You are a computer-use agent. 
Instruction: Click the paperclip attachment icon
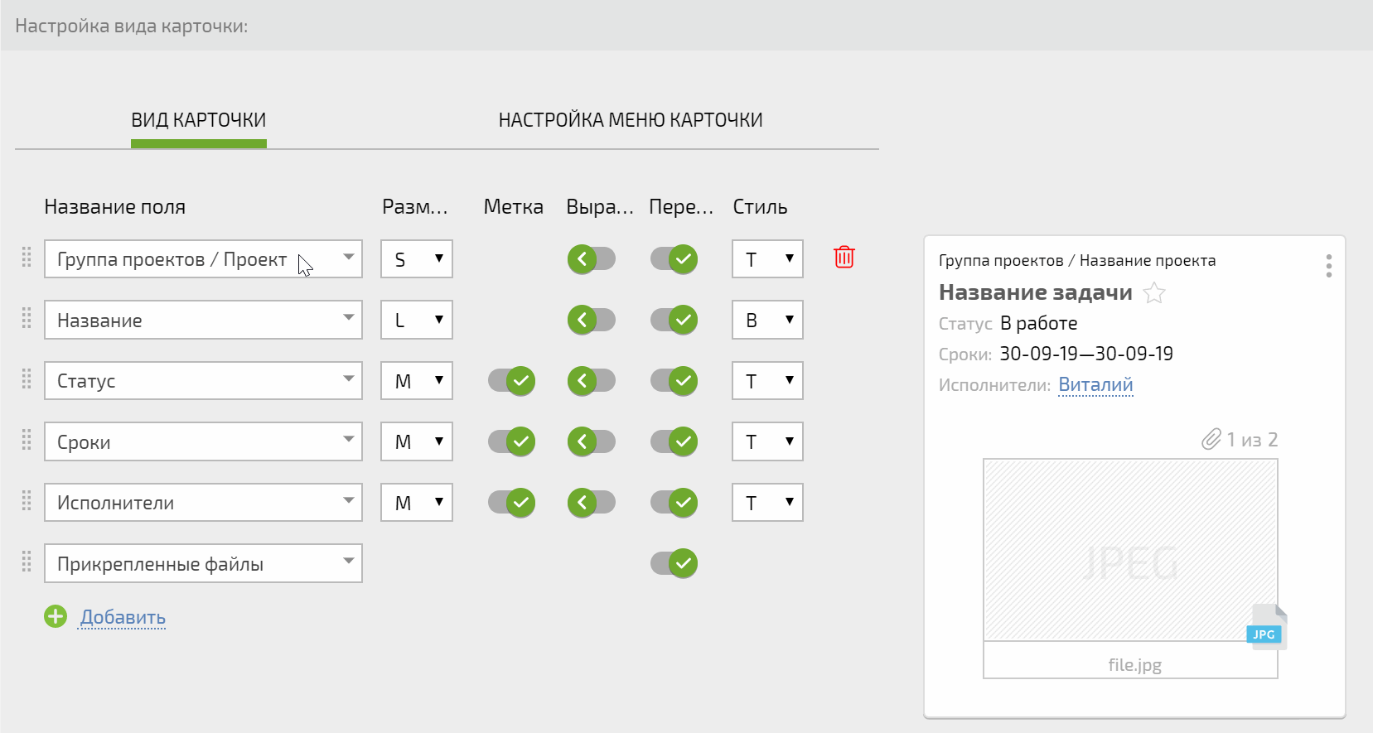[1211, 439]
